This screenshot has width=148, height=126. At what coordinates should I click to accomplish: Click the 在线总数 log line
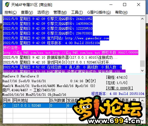(63, 67)
